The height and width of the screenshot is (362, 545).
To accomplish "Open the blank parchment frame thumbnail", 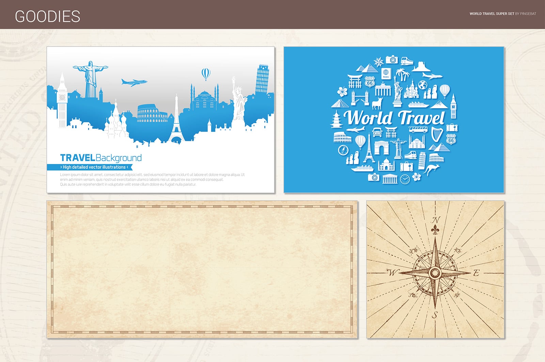I will [202, 269].
